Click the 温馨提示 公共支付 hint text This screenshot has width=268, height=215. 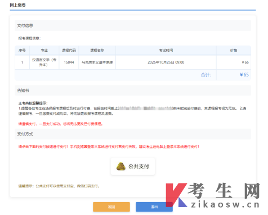(59, 186)
